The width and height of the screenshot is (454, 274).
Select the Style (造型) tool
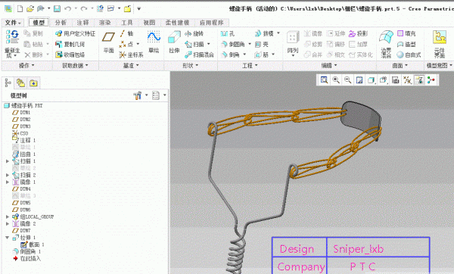click(x=406, y=44)
